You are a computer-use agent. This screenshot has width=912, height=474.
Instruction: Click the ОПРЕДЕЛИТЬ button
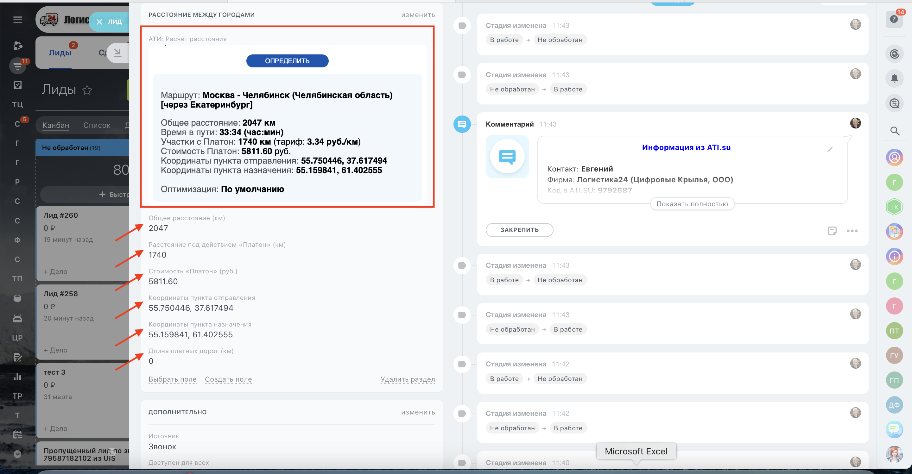point(287,61)
